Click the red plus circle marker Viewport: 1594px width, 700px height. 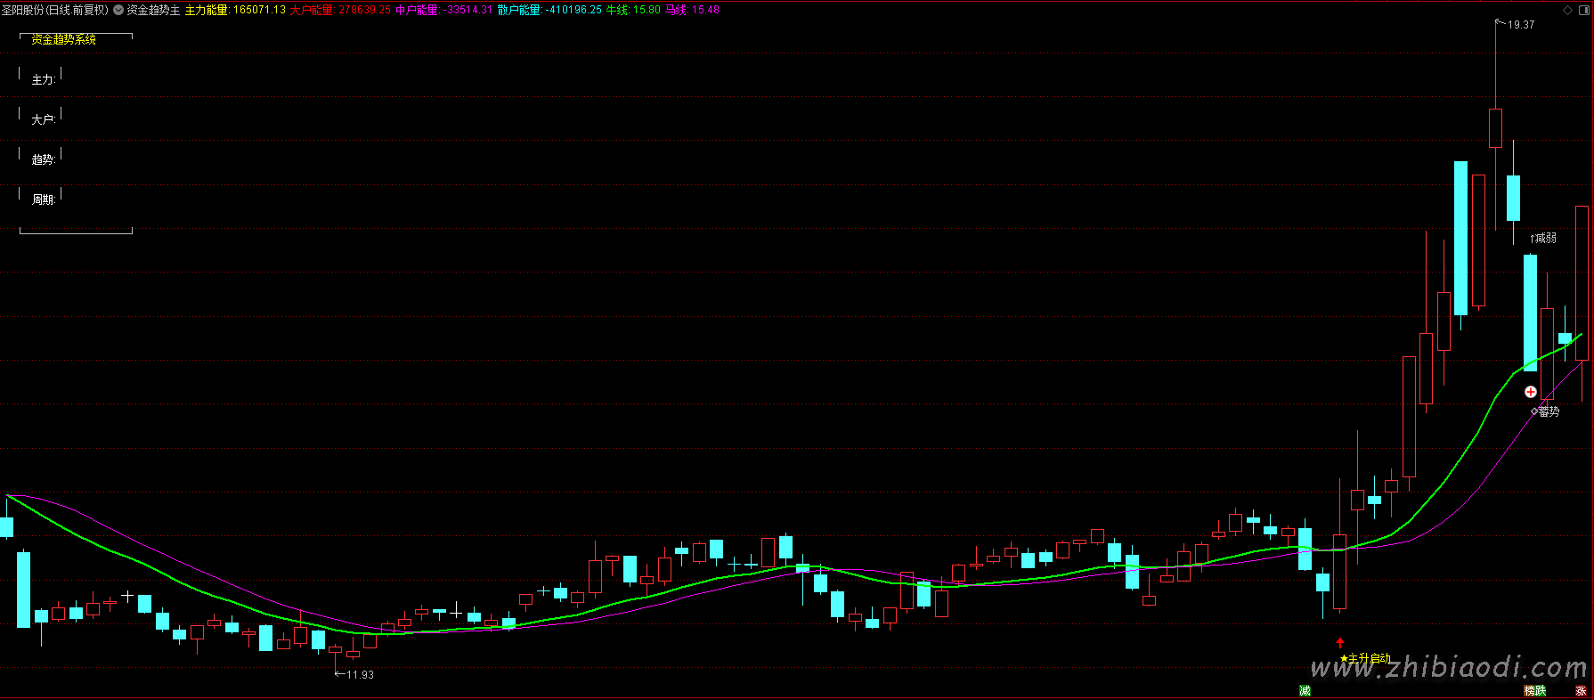point(1530,392)
